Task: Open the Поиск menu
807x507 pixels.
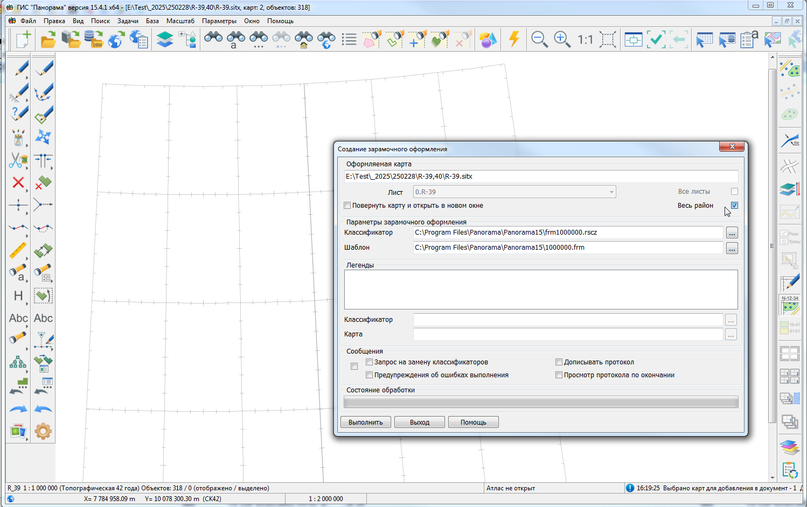Action: point(100,21)
